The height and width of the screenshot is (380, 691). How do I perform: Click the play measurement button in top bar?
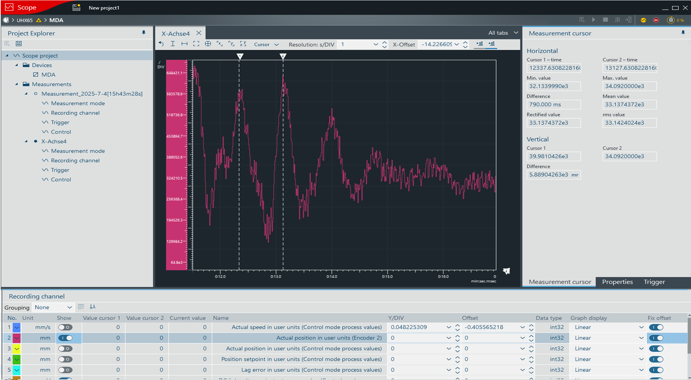pos(593,20)
